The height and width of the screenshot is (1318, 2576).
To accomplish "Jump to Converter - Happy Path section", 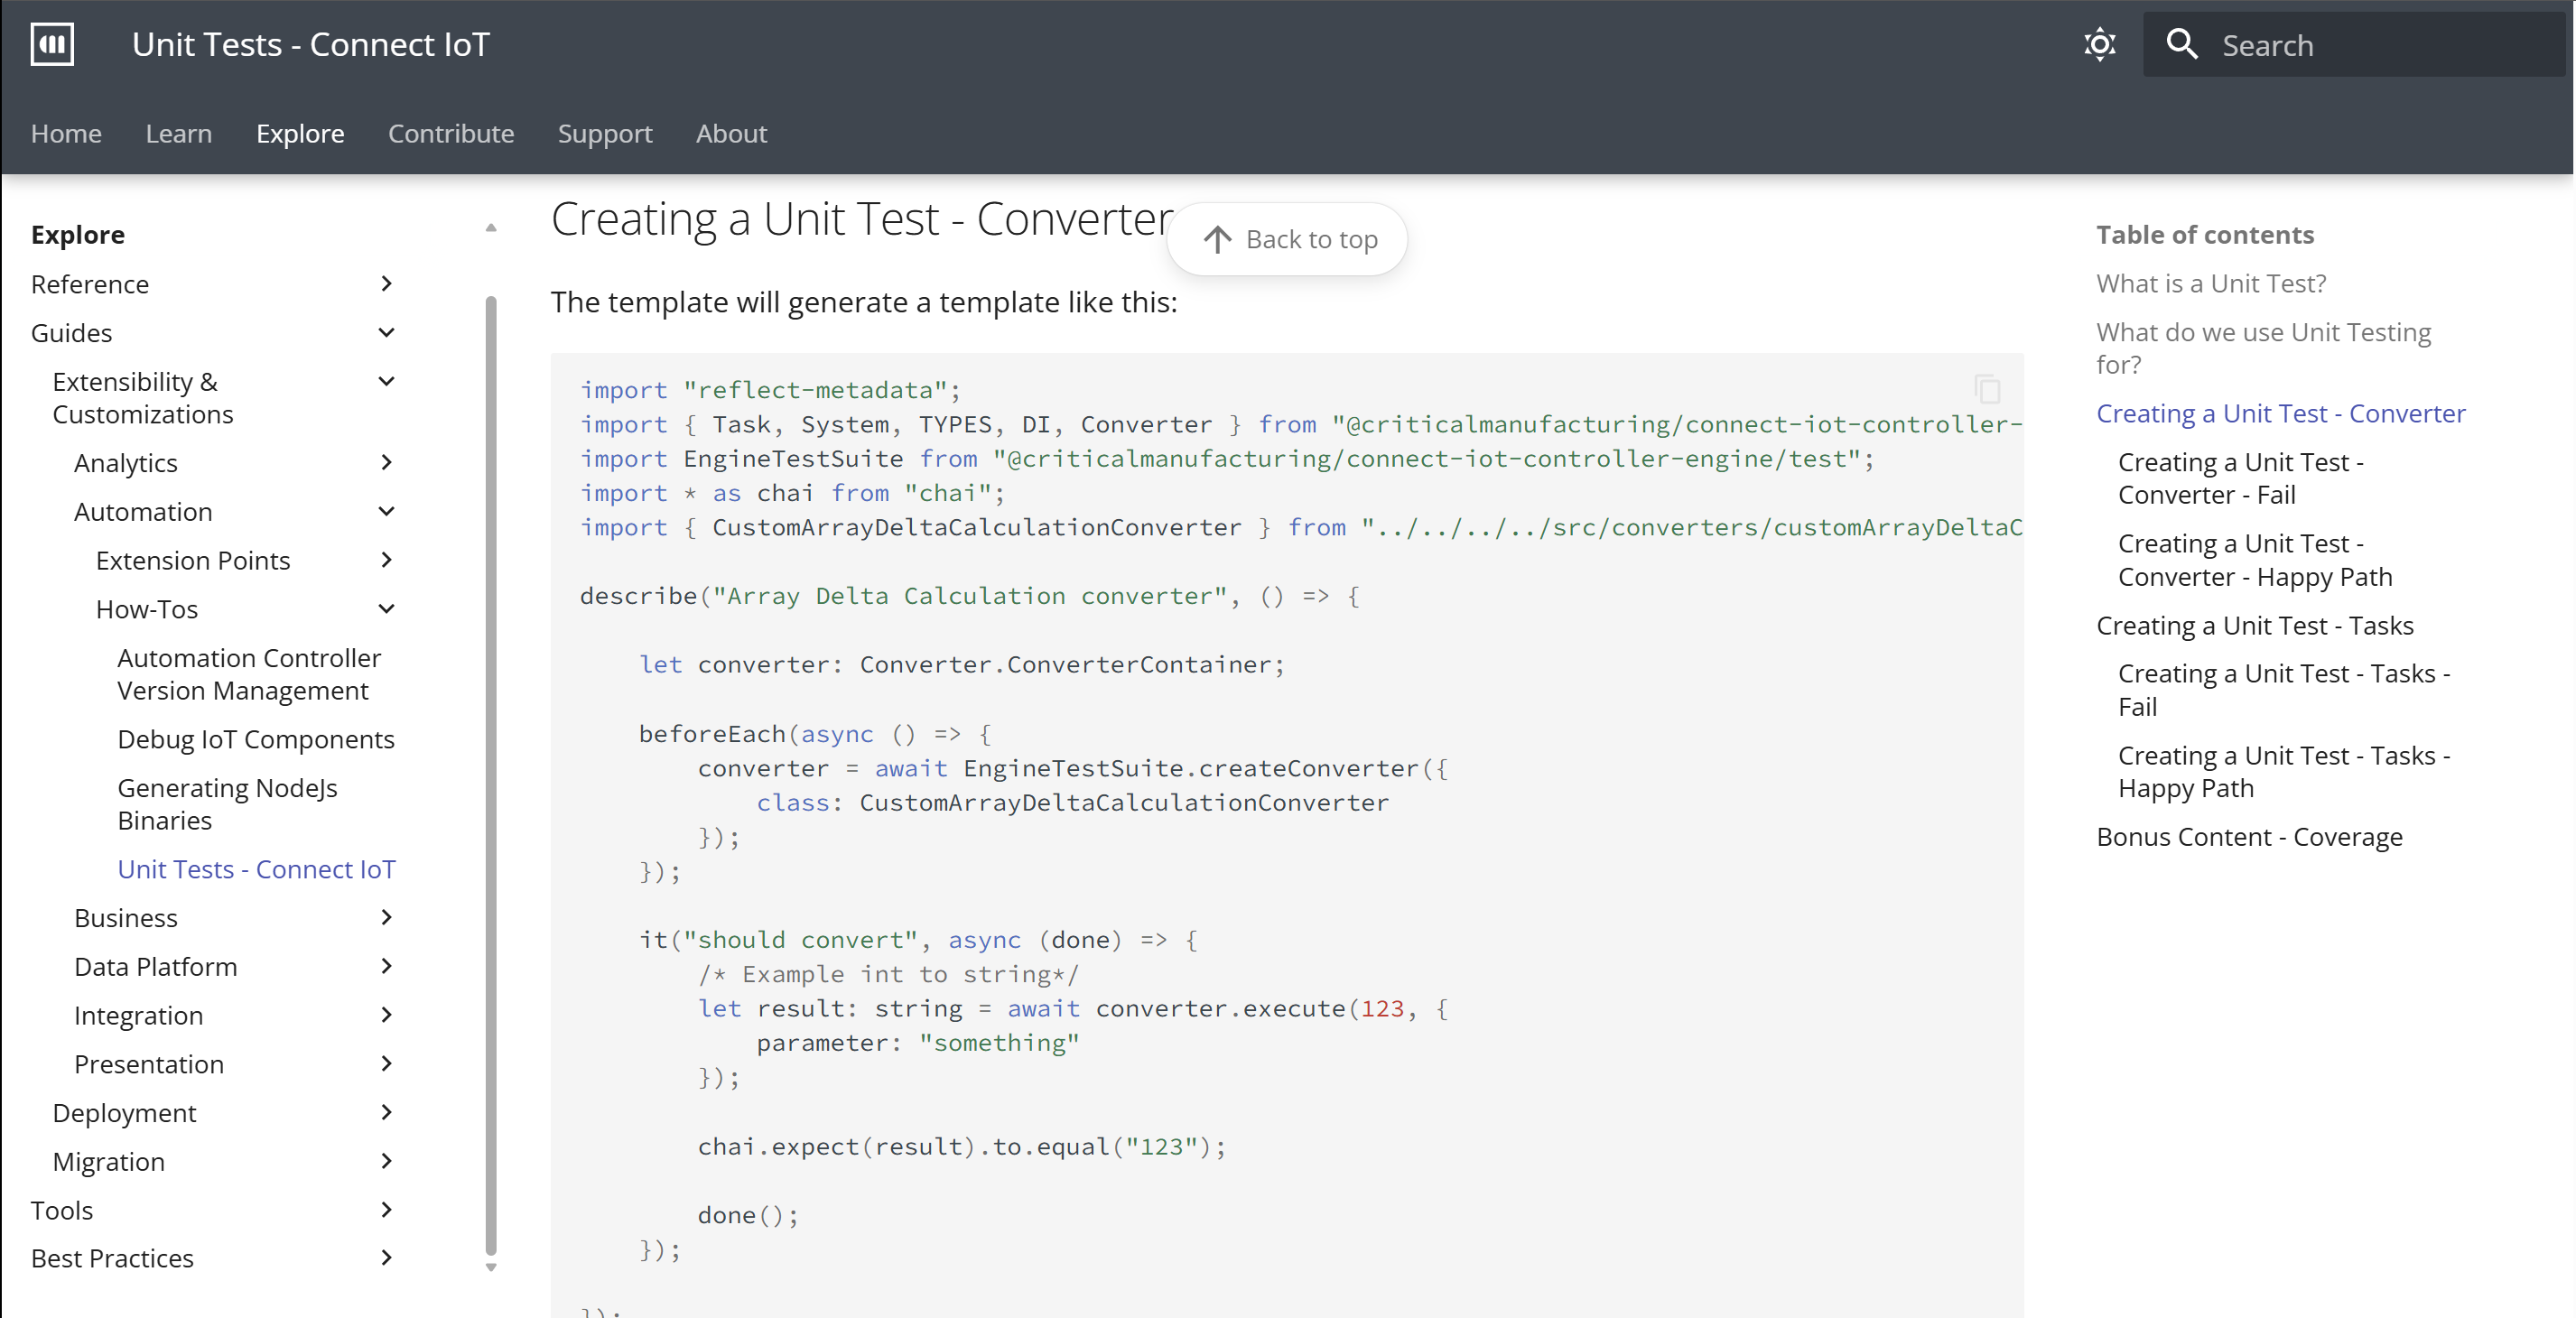I will pos(2255,560).
